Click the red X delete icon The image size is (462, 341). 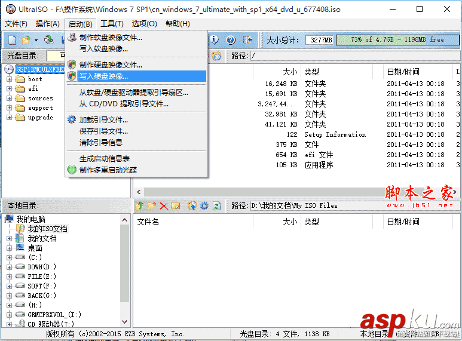[x=164, y=206]
